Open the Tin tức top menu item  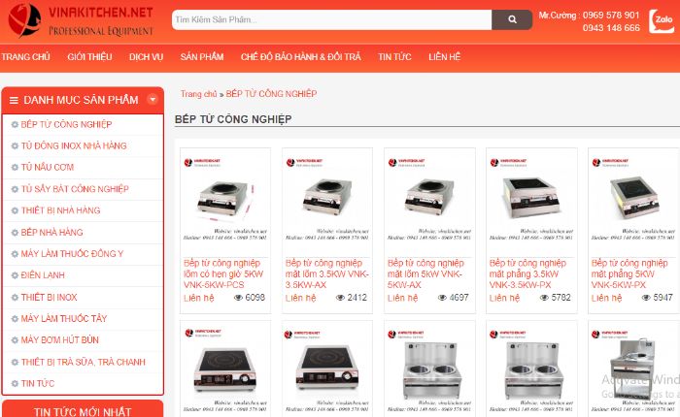click(x=394, y=56)
